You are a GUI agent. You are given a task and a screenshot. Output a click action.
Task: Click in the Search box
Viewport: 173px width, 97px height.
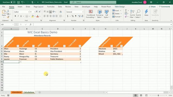click(x=93, y=2)
